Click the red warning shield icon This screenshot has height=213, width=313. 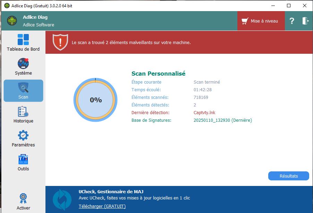[x=60, y=42]
